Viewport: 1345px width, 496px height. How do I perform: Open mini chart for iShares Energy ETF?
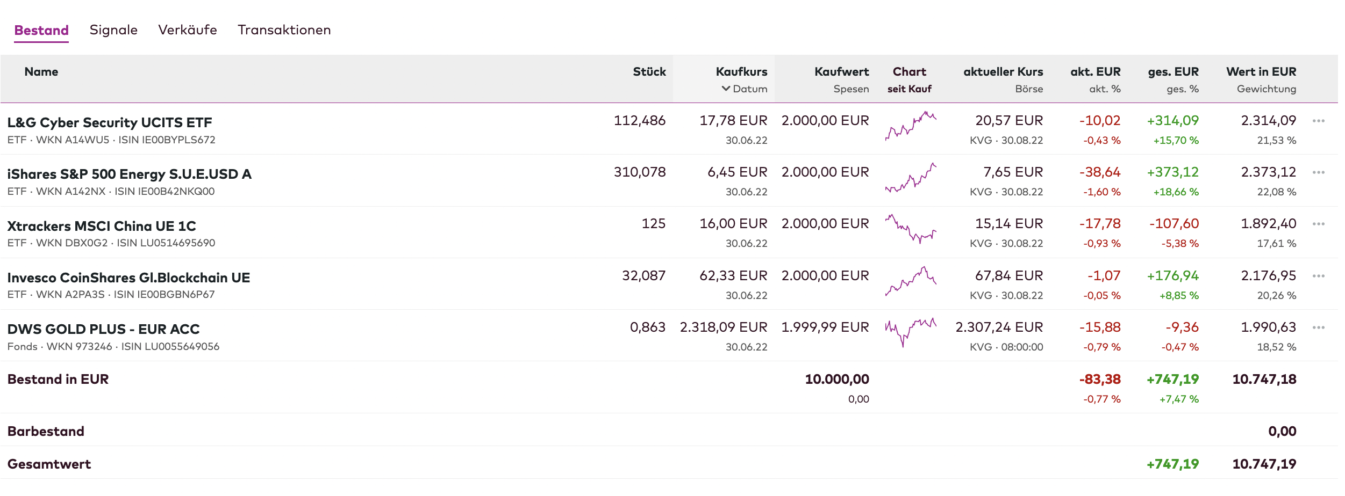[911, 178]
